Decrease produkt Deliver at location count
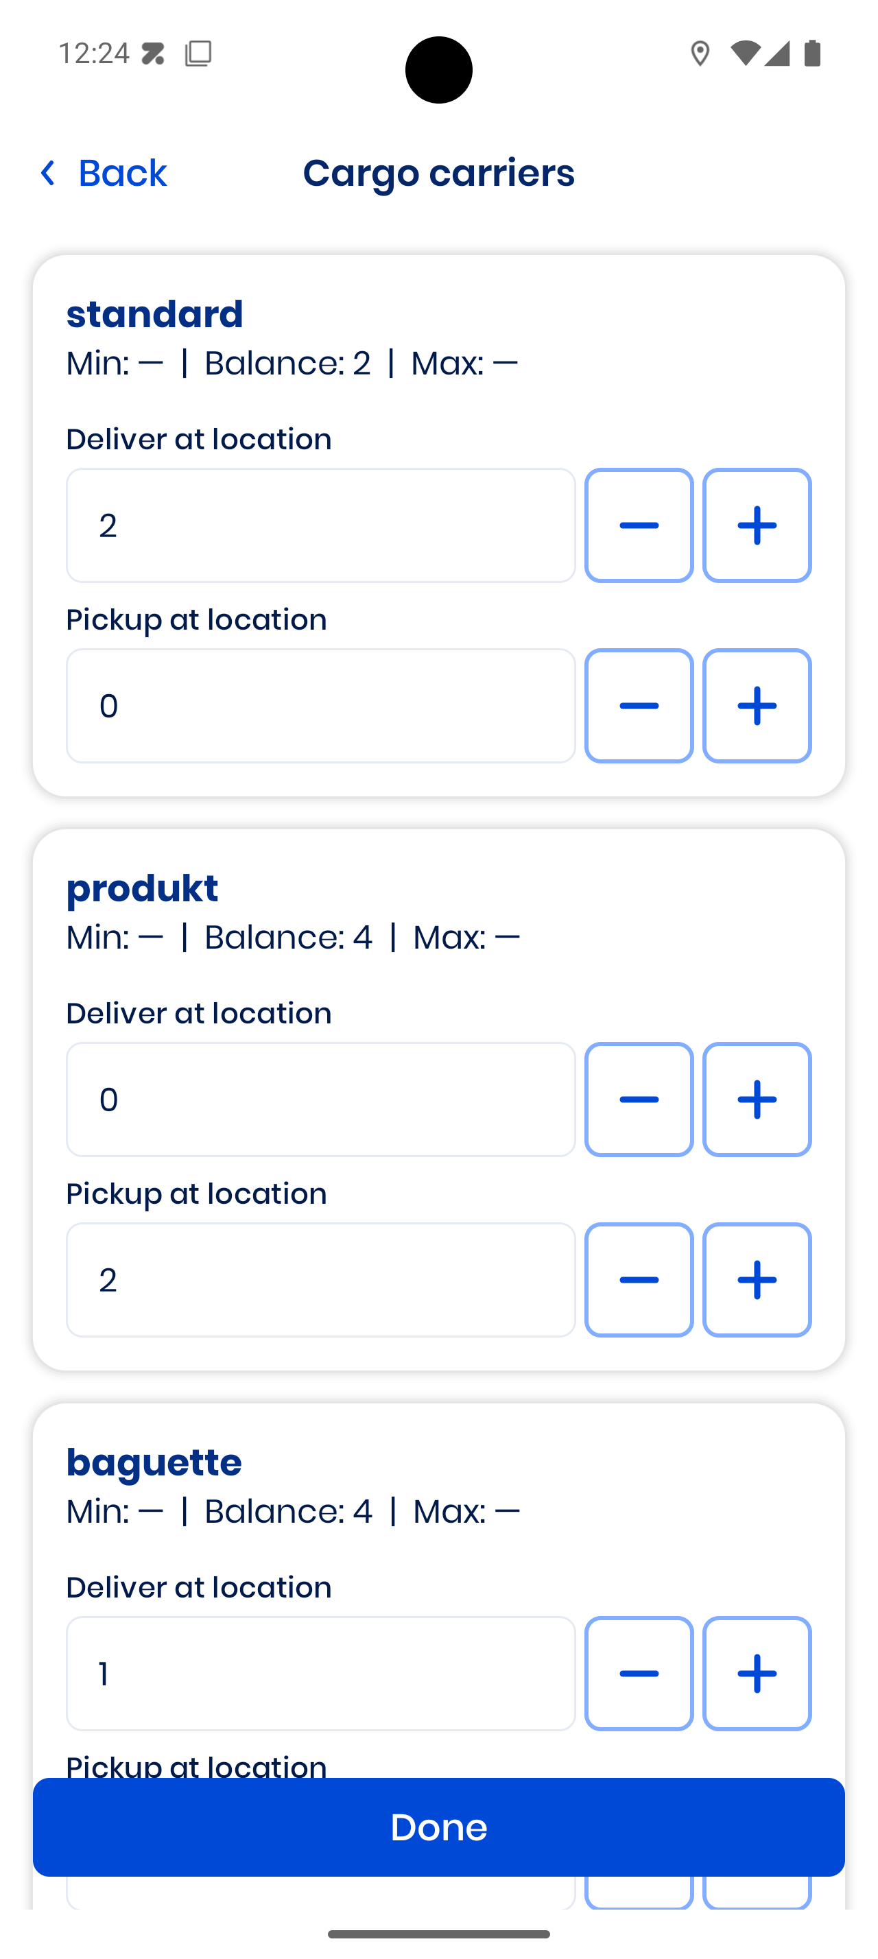Viewport: 878px width, 1959px height. coord(639,1100)
